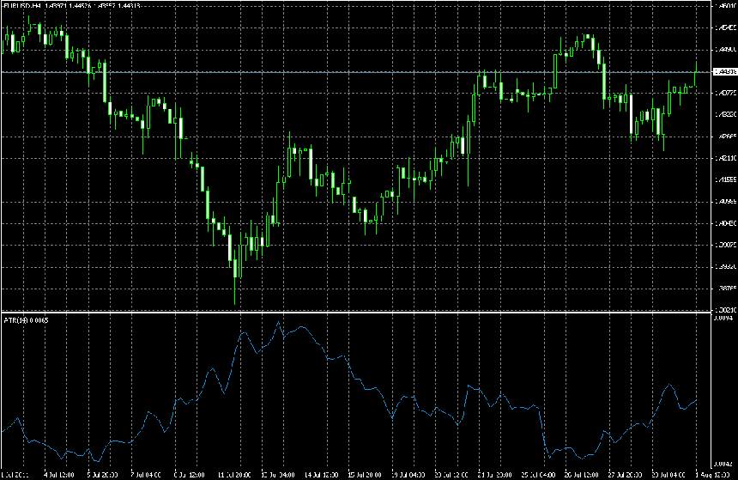This screenshot has width=738, height=480.
Task: Click the 1.46010 label on the price scale
Action: 726,6
